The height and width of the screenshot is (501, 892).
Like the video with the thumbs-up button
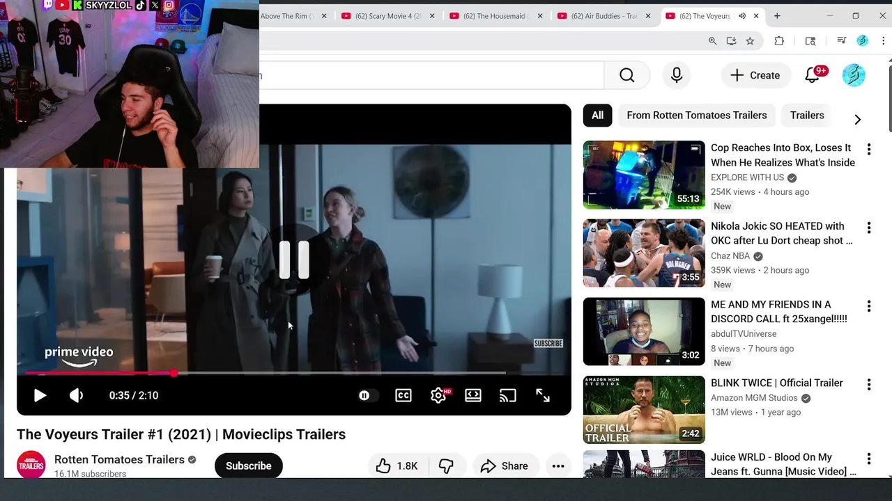(397, 466)
